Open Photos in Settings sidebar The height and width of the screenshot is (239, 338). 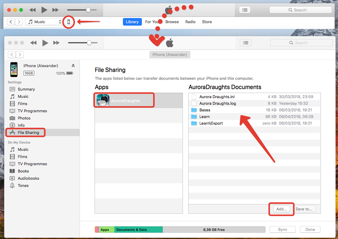click(x=24, y=118)
